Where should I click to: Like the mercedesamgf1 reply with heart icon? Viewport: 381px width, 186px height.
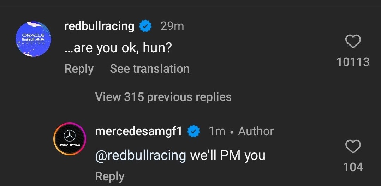point(353,147)
